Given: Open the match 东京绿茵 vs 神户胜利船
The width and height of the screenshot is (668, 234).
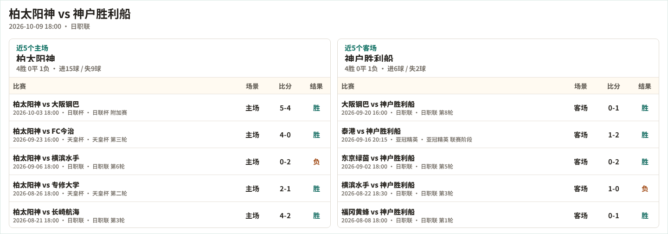Looking at the screenshot, I should click(x=378, y=158).
